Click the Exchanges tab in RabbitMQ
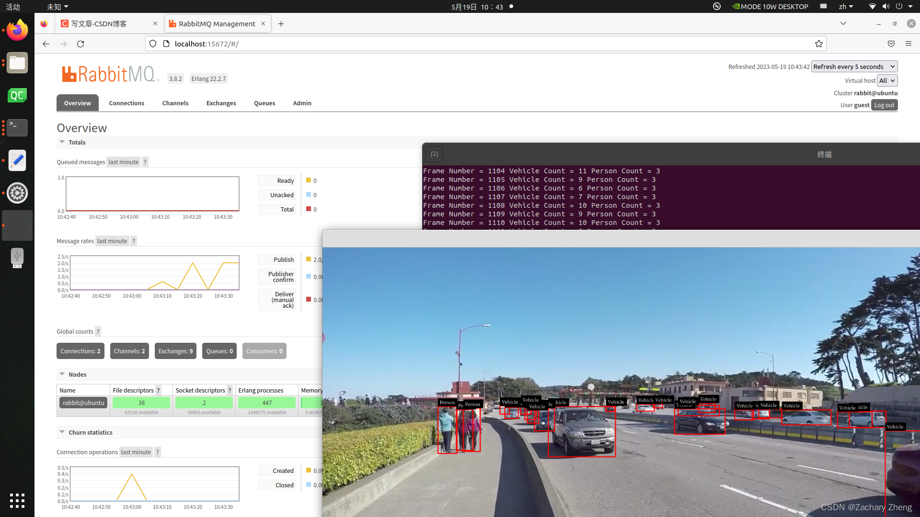 point(220,103)
